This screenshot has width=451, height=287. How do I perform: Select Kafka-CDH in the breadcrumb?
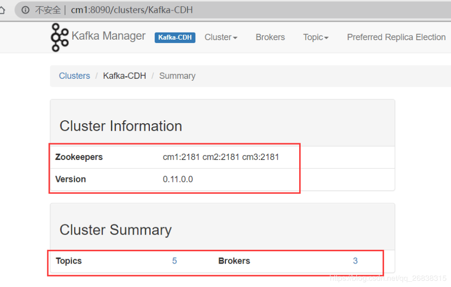(x=124, y=76)
